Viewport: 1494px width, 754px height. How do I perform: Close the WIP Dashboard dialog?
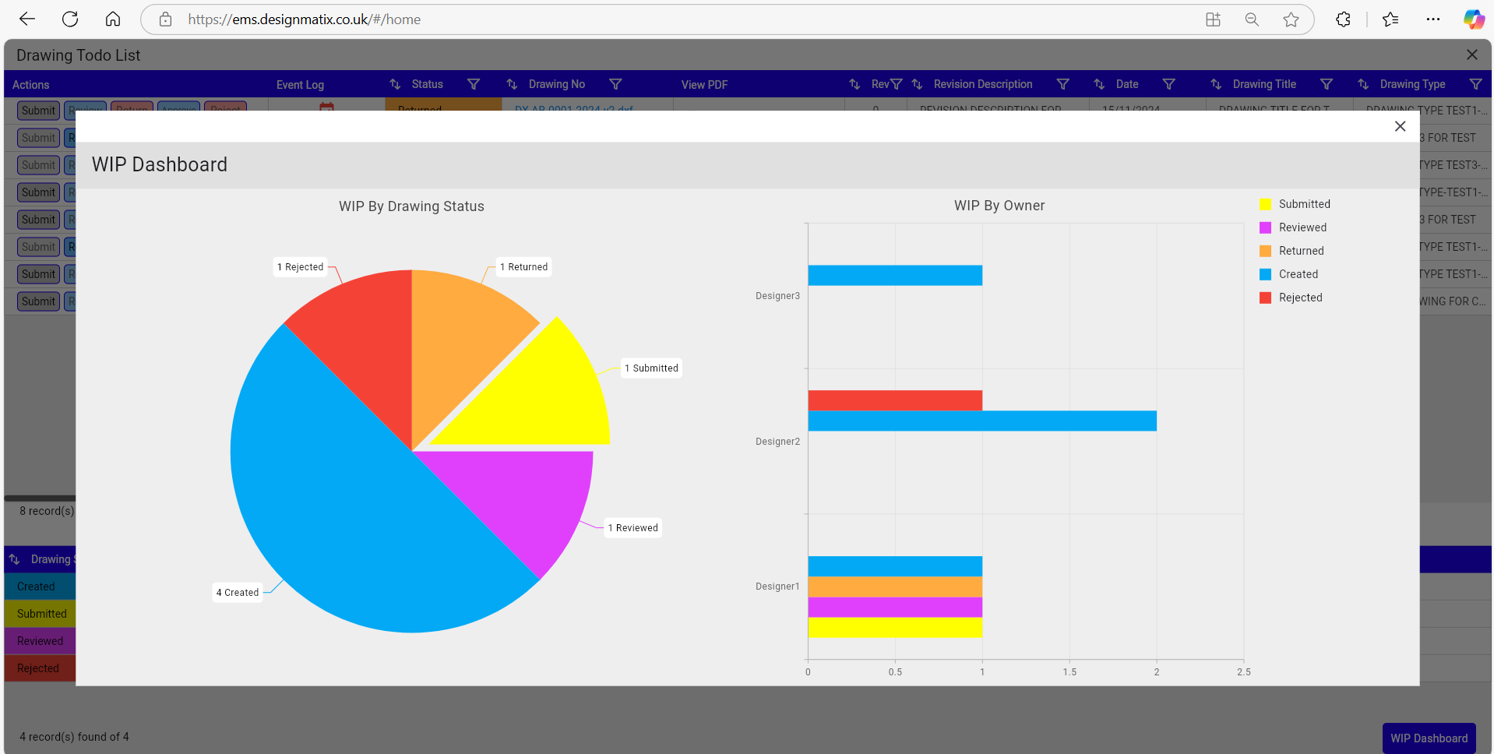(x=1400, y=126)
